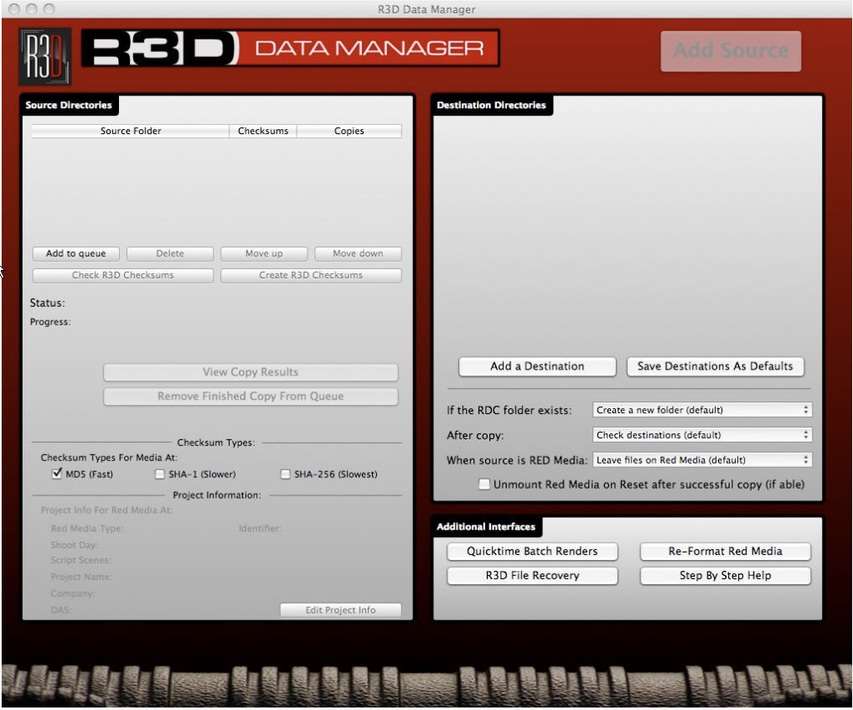
Task: Click the 'Identifier:' label
Action: point(260,528)
